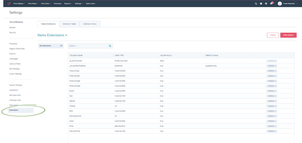302x143 pixels.
Task: Select the ManueltFilter column name cell
Action: pos(75,131)
